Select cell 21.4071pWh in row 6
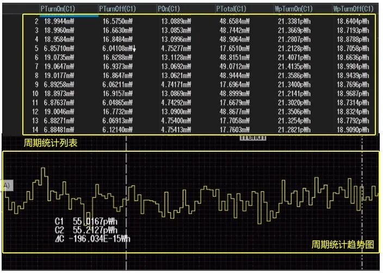Screen dimensions: 383x273 click(294, 58)
